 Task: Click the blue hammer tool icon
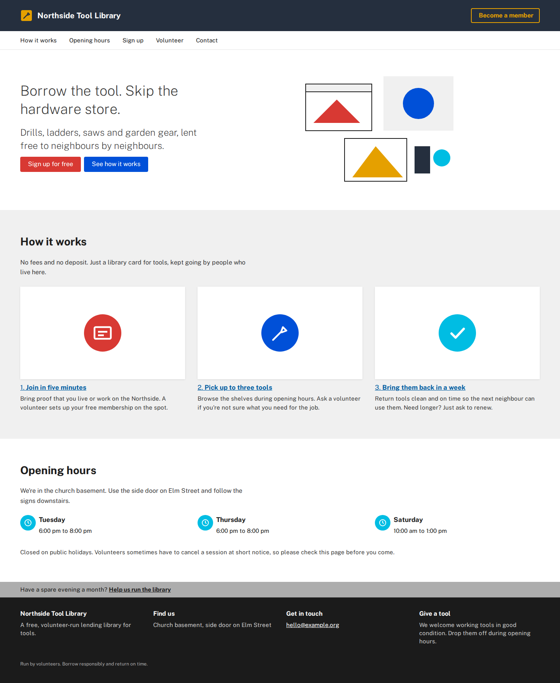(x=280, y=333)
